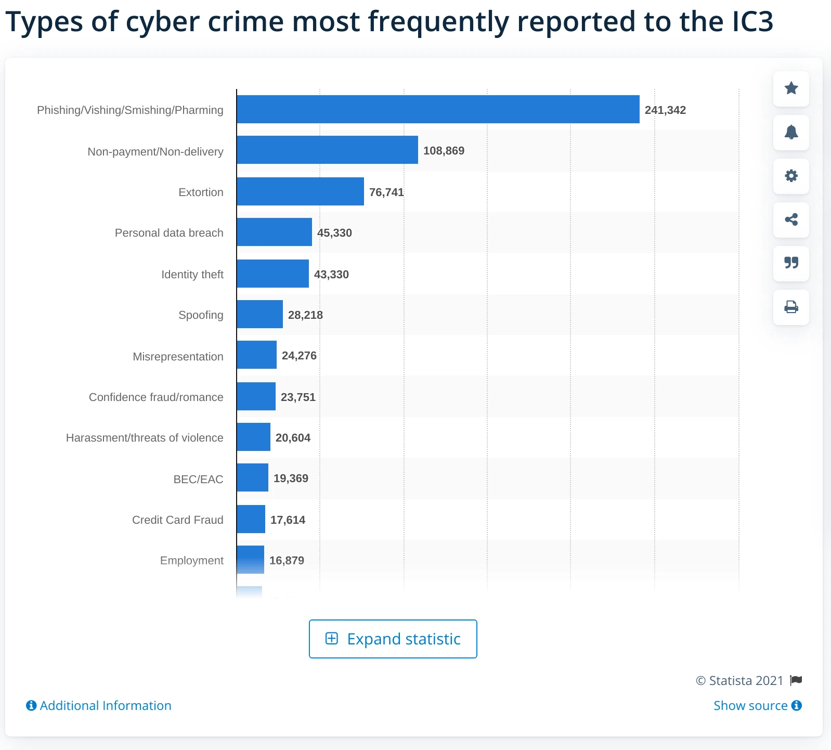831x750 pixels.
Task: Click the bell notification alert icon
Action: pos(791,132)
